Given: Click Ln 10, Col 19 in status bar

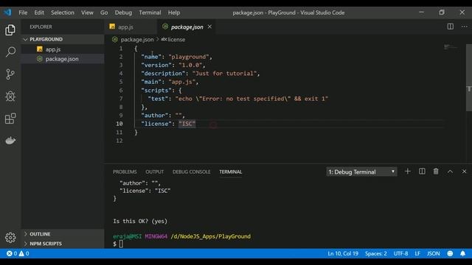Looking at the screenshot, I should 343,253.
